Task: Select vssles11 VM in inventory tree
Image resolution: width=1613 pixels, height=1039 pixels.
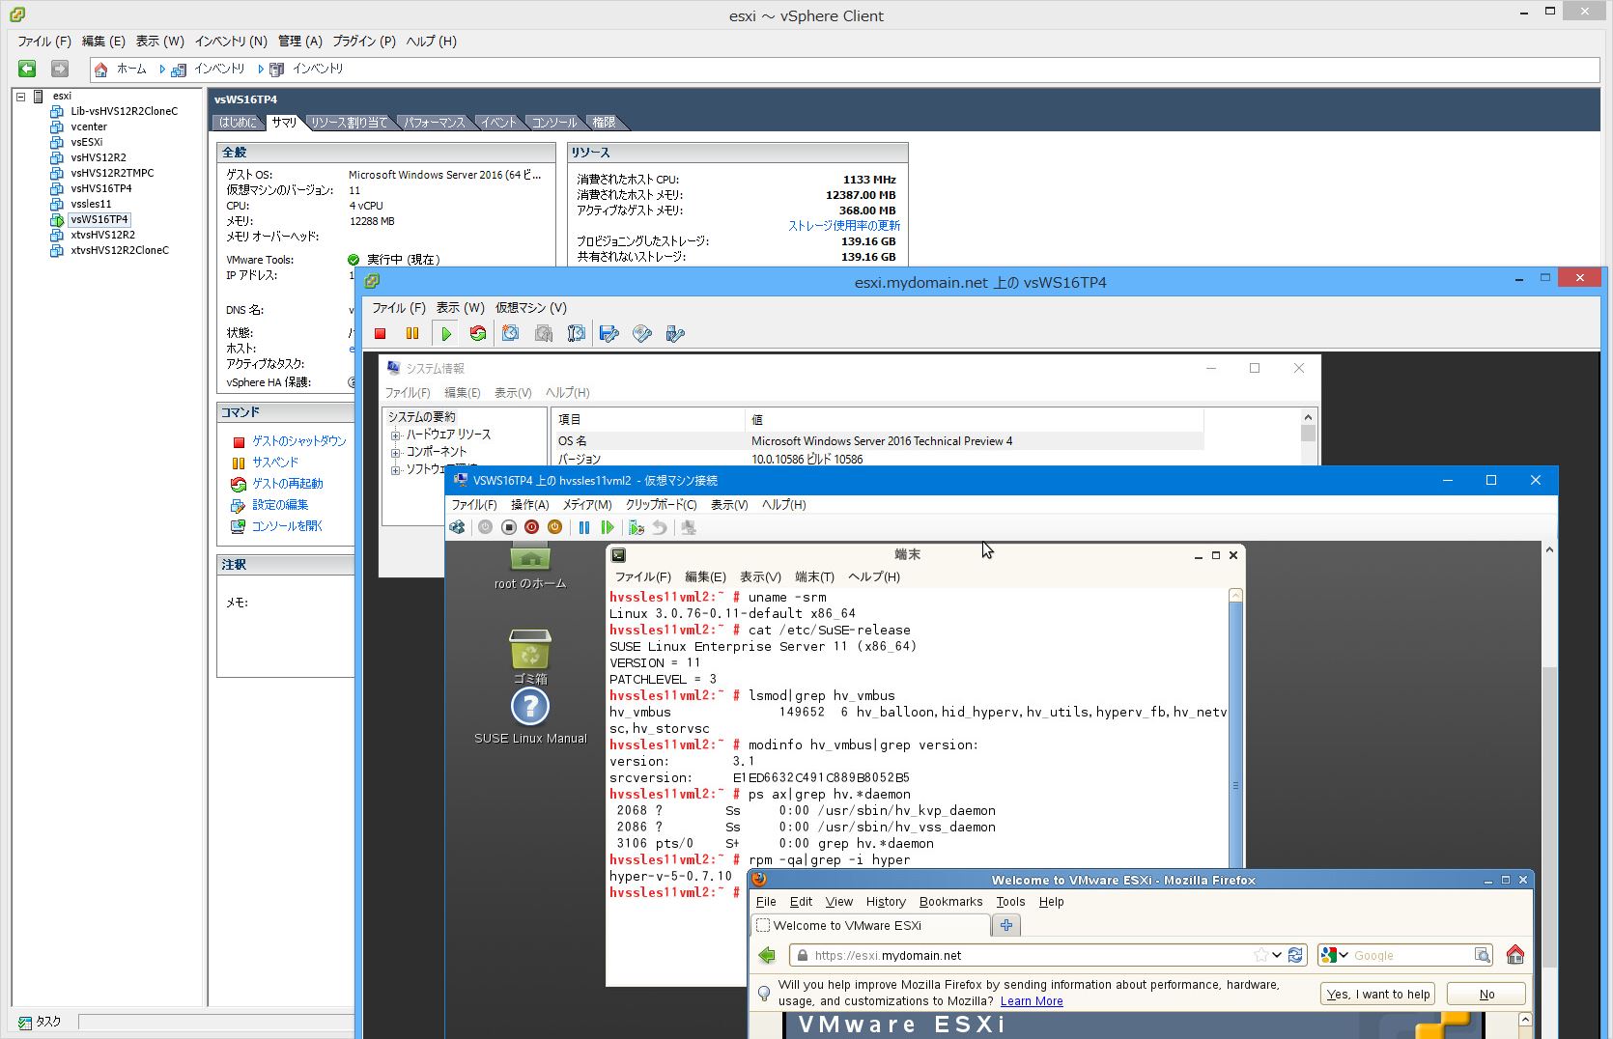Action: point(91,204)
